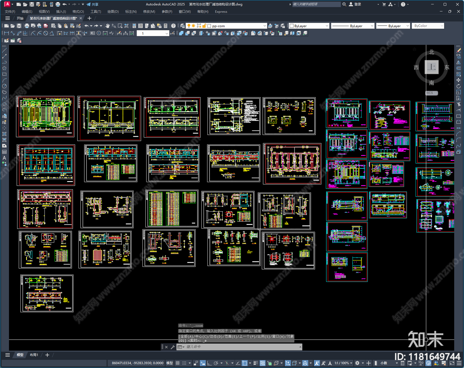Select the Hatch tool in draw toolbar
The image size is (464, 368).
click(x=4, y=134)
